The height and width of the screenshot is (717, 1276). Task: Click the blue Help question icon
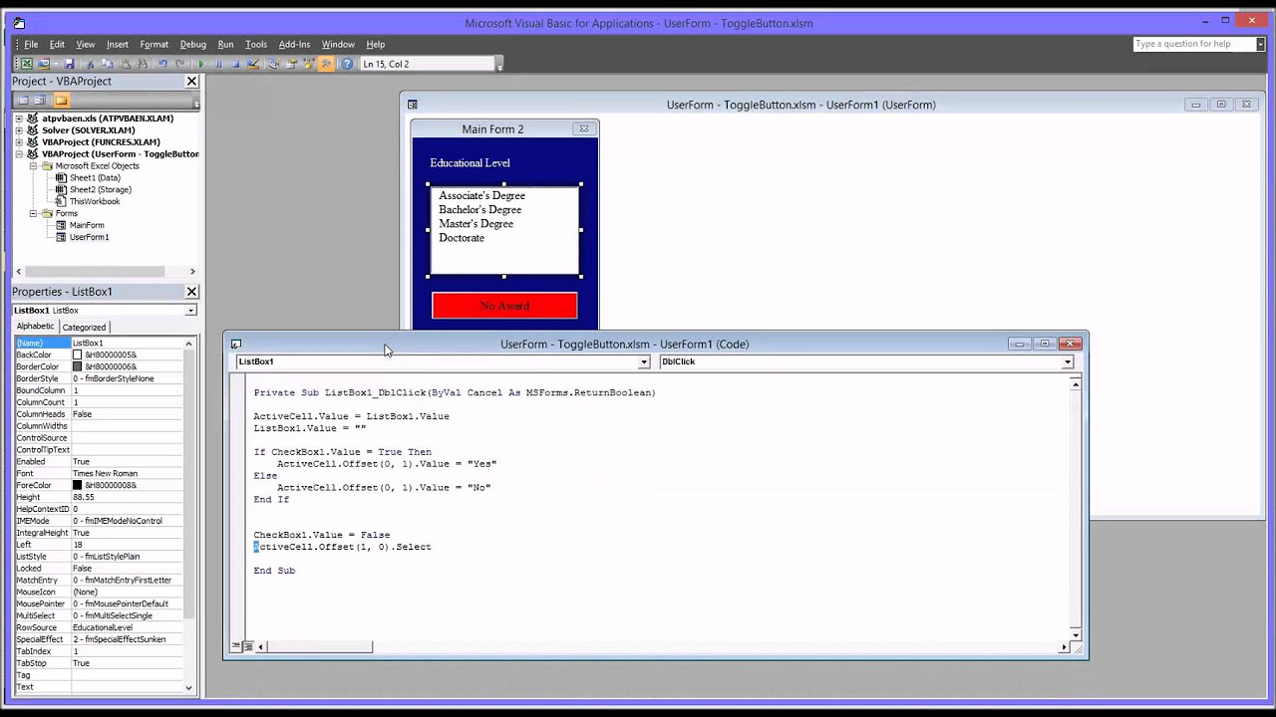347,64
